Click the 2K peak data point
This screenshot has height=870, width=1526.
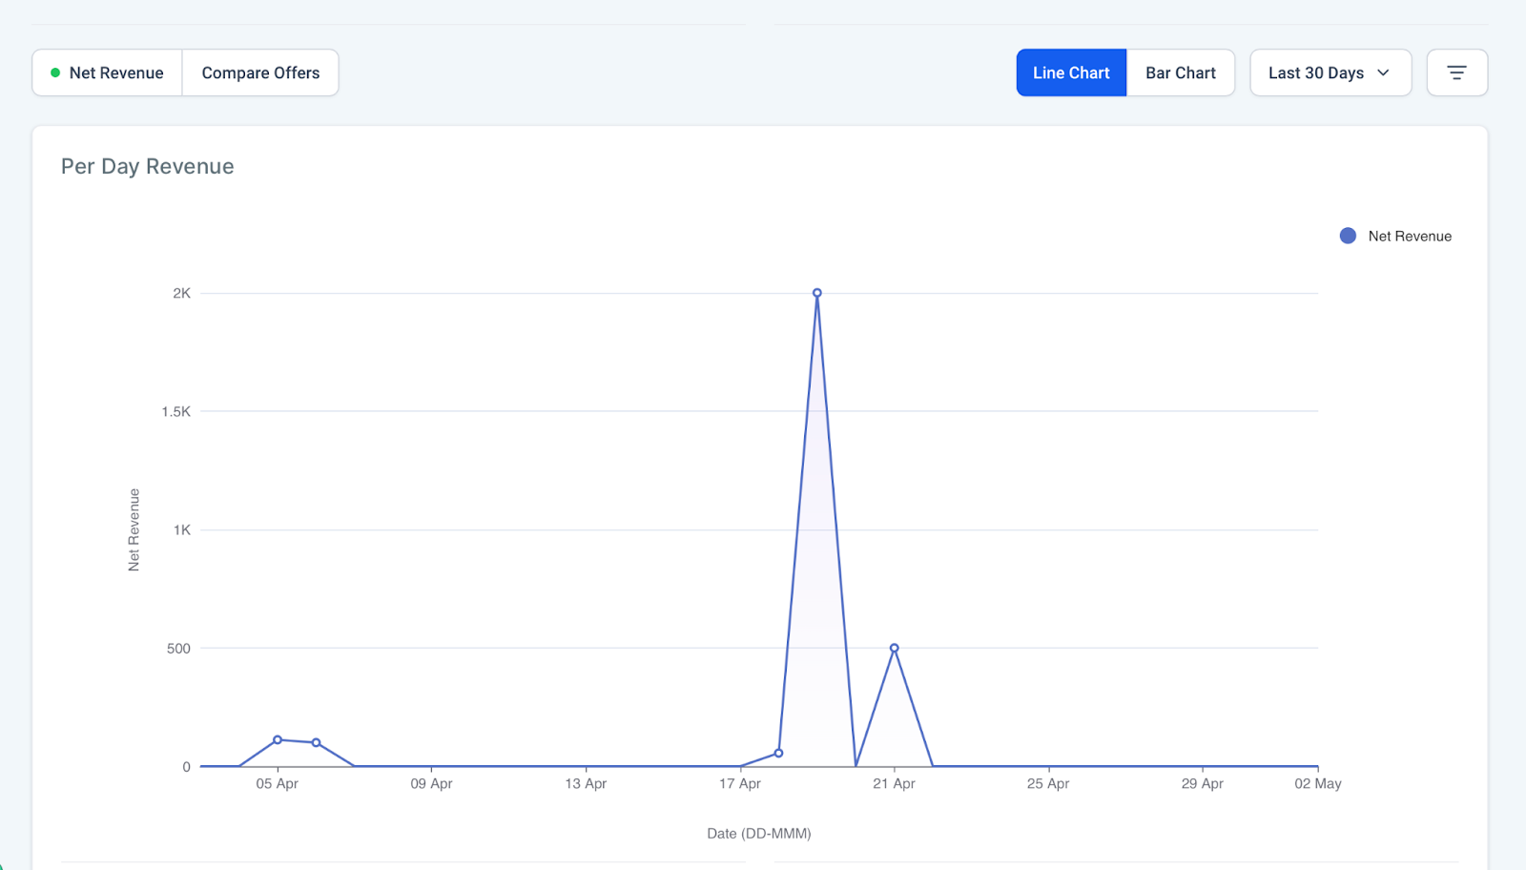coord(817,293)
